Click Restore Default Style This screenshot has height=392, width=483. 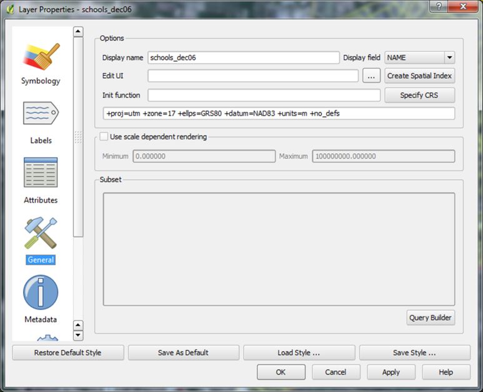(x=68, y=353)
